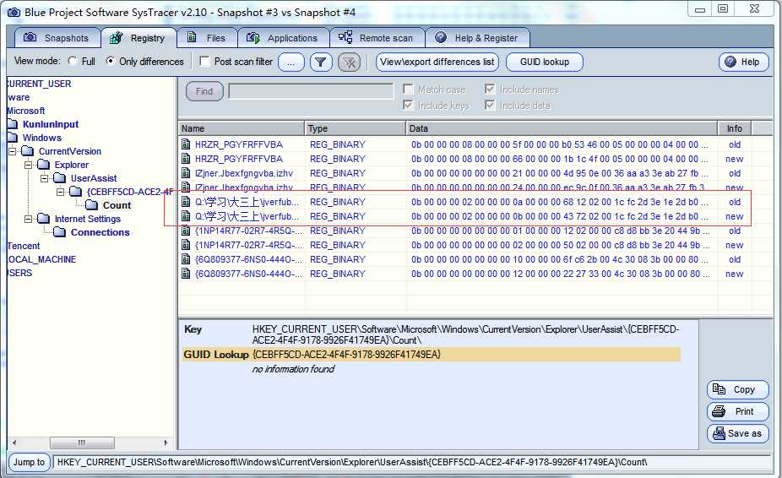Select the Count folder in tree
The width and height of the screenshot is (782, 478).
click(x=117, y=205)
